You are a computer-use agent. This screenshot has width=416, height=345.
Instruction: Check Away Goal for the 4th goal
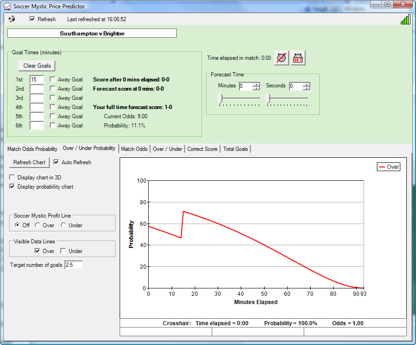click(x=52, y=107)
